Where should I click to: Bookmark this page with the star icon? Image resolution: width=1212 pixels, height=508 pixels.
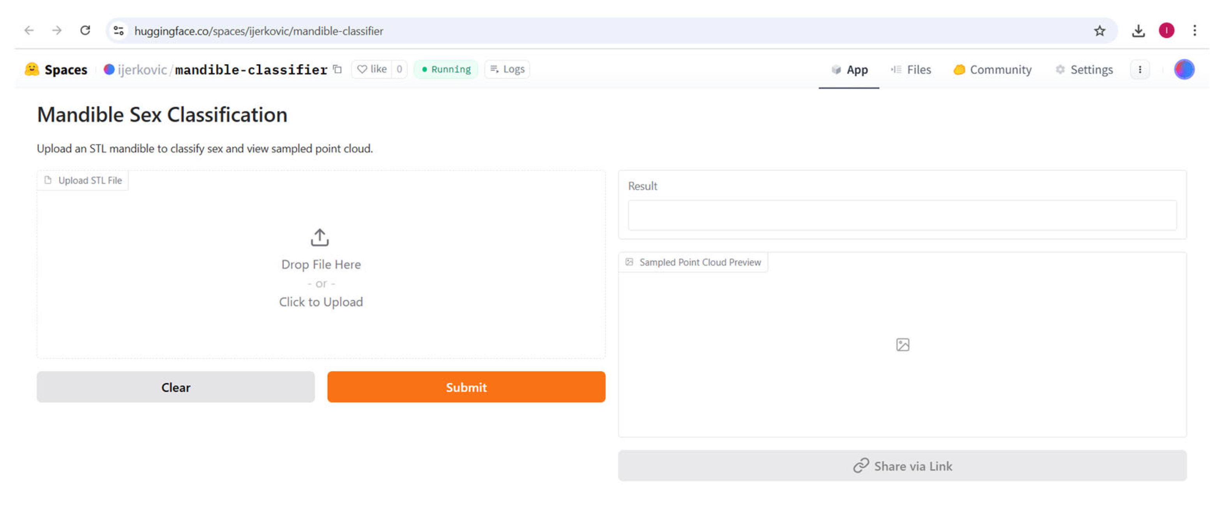point(1099,31)
